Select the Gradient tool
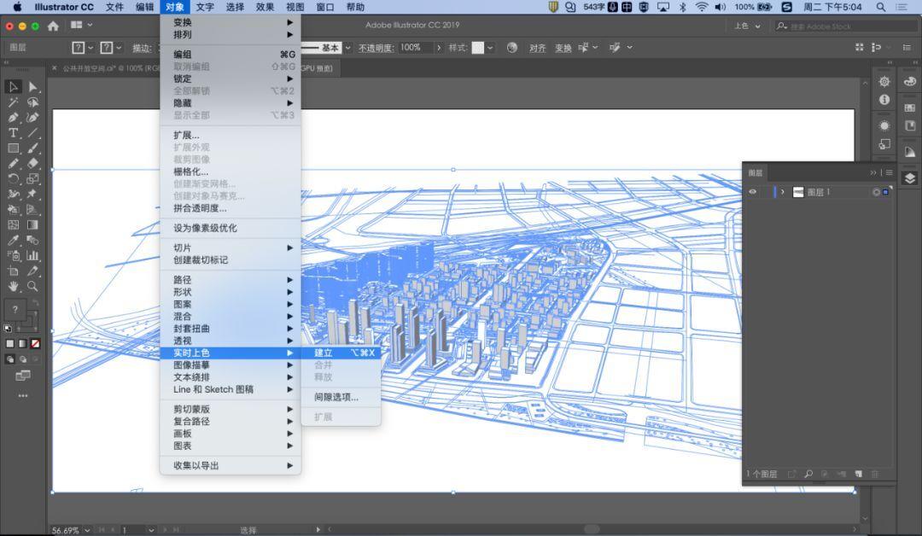Image resolution: width=922 pixels, height=536 pixels. [x=33, y=224]
